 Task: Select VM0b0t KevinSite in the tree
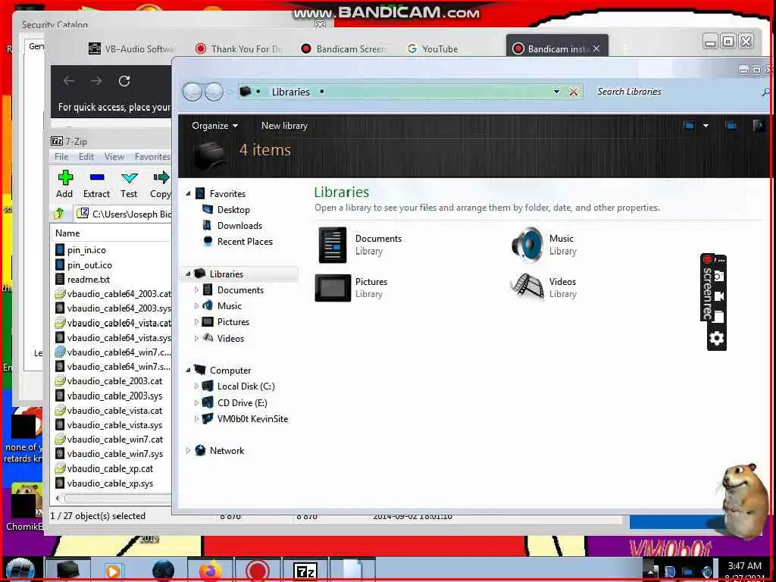252,418
